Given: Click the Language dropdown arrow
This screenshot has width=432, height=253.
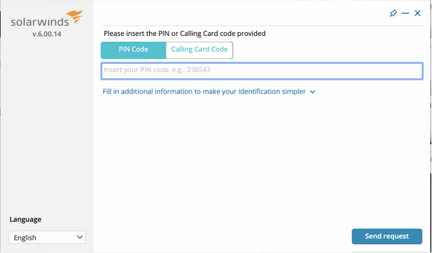Looking at the screenshot, I should 80,237.
